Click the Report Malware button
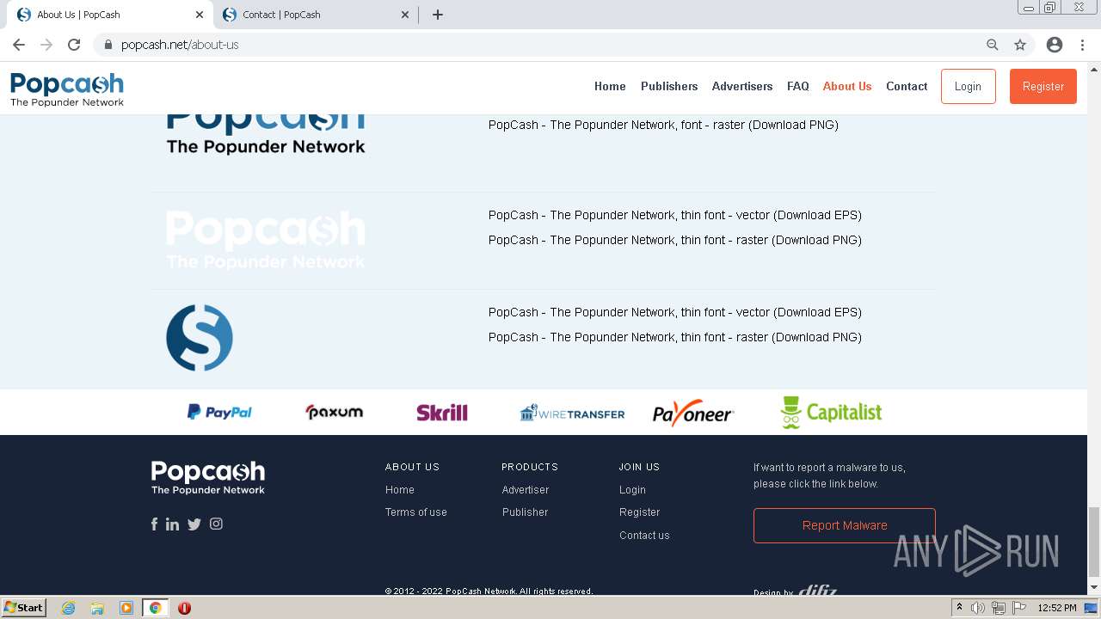Screen dimensions: 1101x619 pos(845,525)
